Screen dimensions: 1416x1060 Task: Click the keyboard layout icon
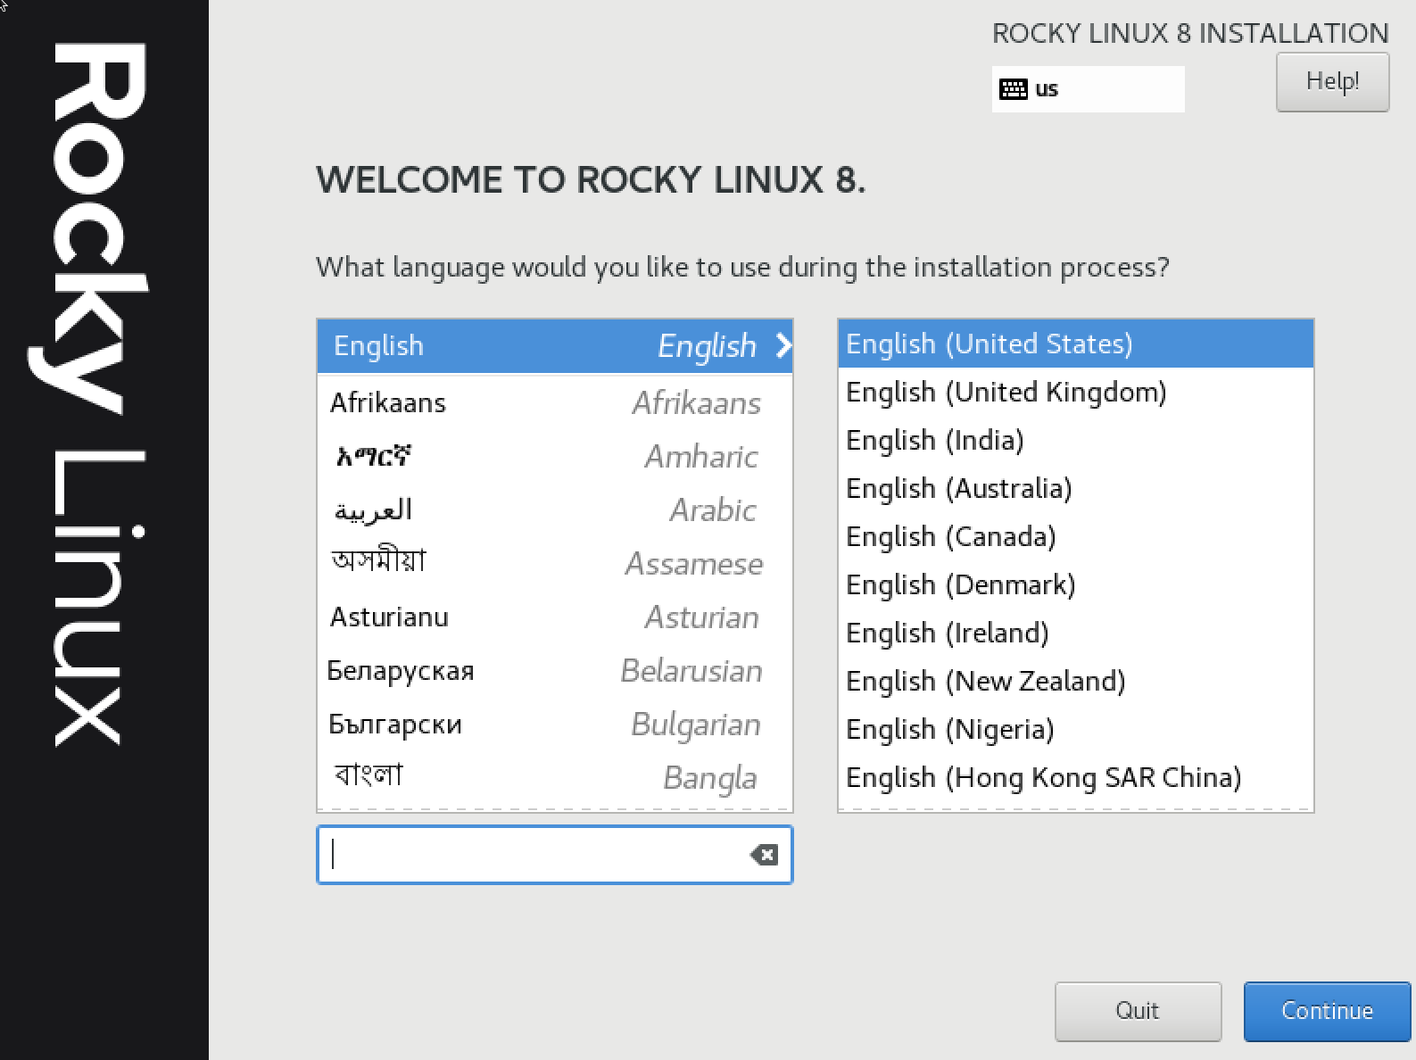(x=1013, y=89)
